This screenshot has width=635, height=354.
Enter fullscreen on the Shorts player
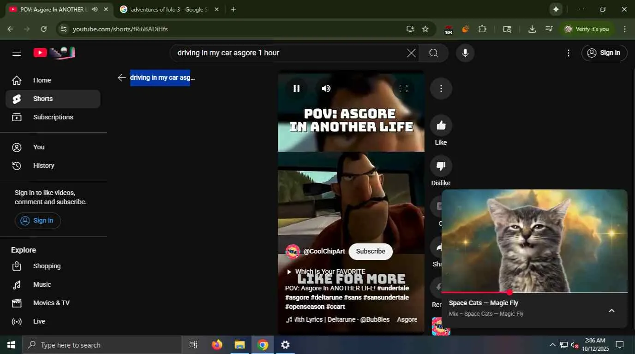coord(403,88)
